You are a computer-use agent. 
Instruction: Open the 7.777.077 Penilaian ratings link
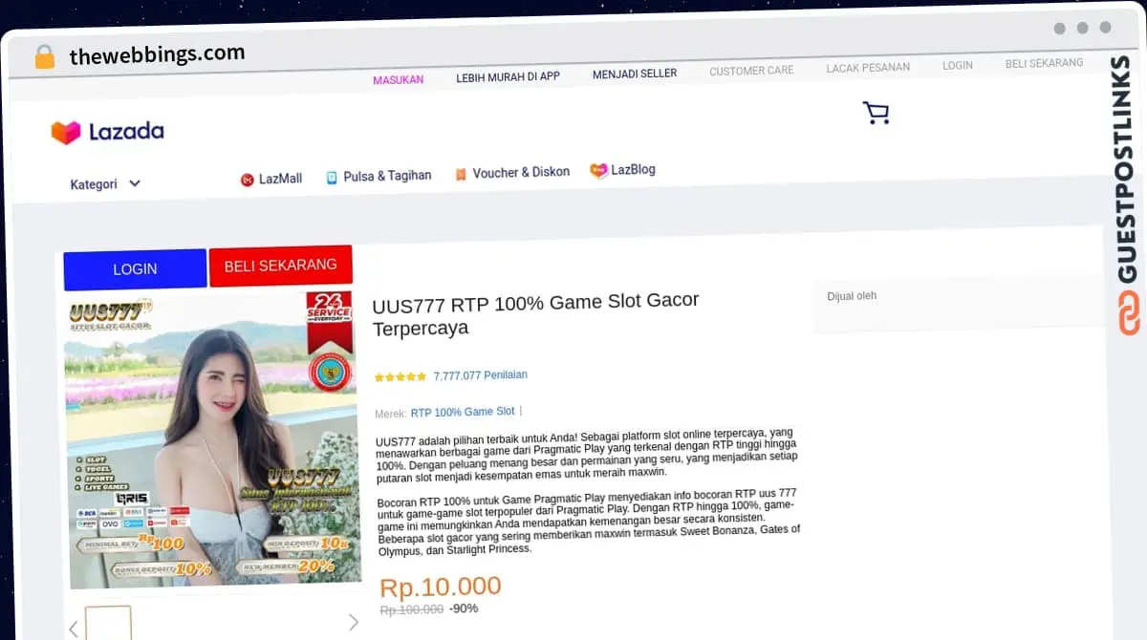tap(480, 375)
